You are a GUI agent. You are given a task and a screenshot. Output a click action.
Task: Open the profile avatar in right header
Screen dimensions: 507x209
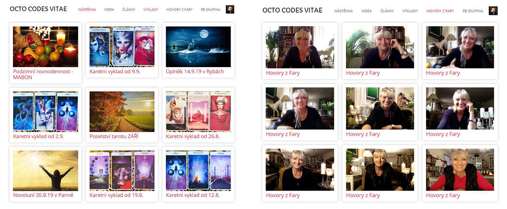[493, 11]
